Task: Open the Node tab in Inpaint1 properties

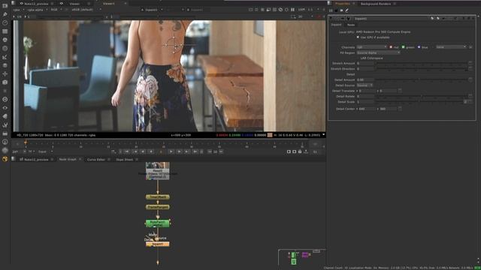Action: pyautogui.click(x=351, y=25)
